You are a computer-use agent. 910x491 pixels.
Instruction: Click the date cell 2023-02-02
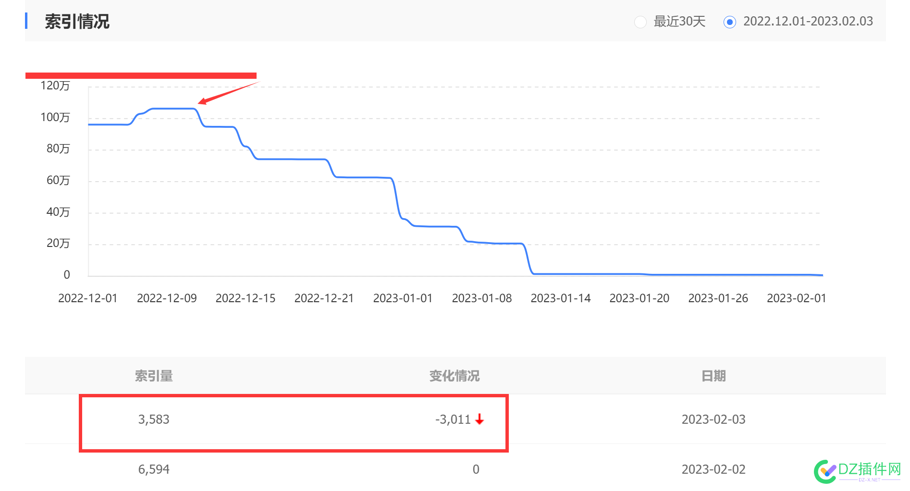click(713, 469)
